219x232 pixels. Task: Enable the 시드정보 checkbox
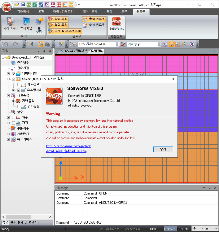click(x=19, y=85)
